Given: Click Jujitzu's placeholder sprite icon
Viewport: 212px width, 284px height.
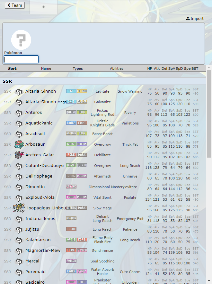Looking at the screenshot, I should [19, 230].
